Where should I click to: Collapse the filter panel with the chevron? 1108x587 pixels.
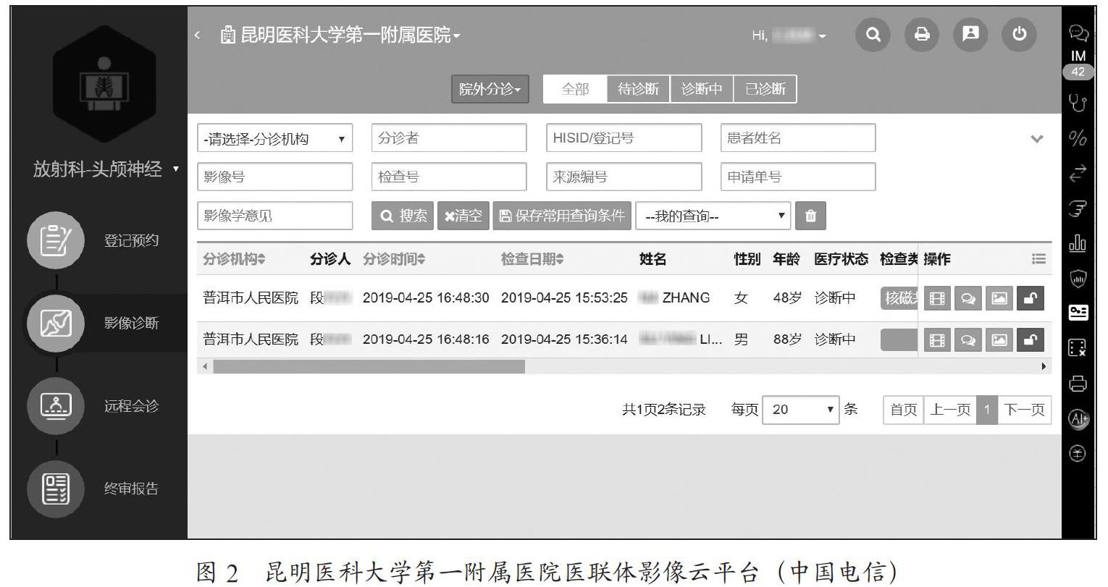[1037, 139]
